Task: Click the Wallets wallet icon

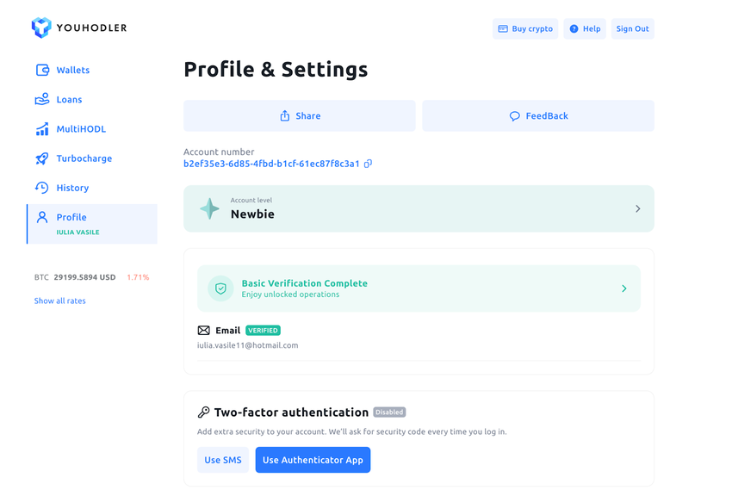Action: [42, 71]
